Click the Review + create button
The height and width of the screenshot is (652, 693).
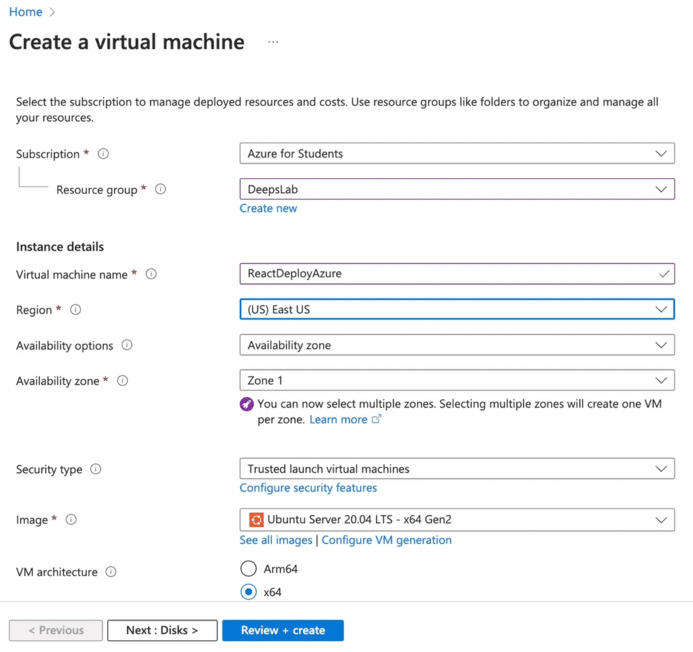(283, 630)
